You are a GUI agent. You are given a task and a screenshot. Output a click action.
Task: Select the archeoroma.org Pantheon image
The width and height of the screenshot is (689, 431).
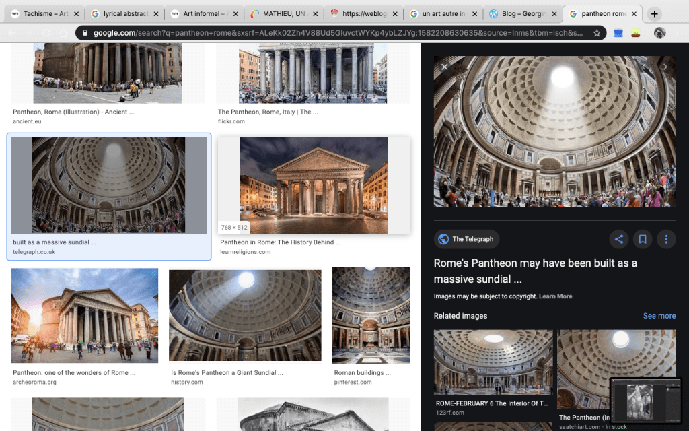coord(84,315)
